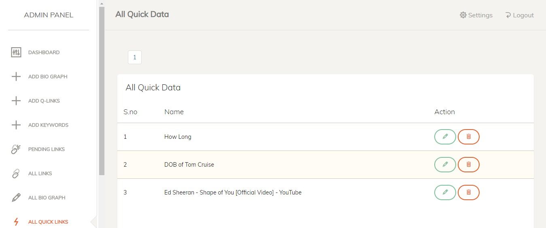Open the Dashboard sliders icon
This screenshot has width=546, height=228.
click(x=16, y=52)
